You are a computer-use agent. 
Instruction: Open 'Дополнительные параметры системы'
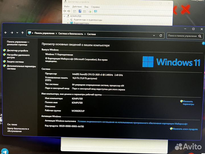click(21, 67)
